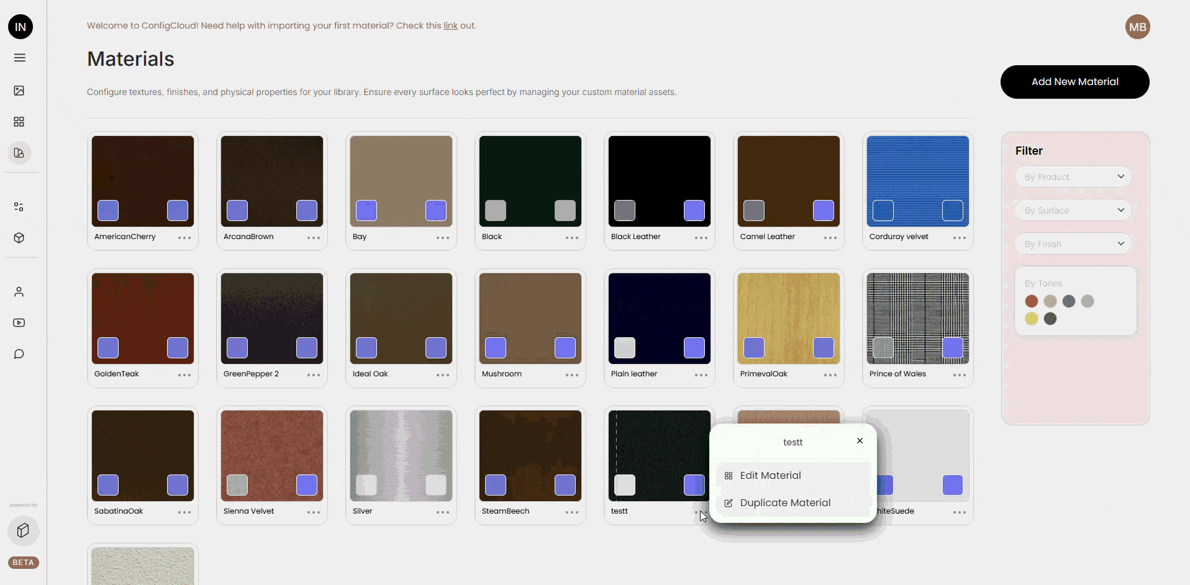Show more options for SteamBeech

(x=572, y=512)
